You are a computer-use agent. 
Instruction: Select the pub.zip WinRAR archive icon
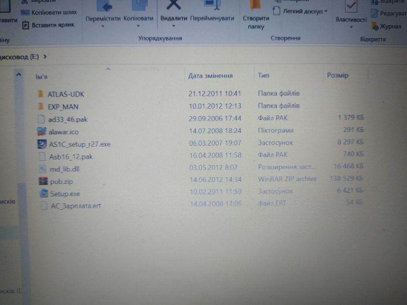[x=43, y=181]
